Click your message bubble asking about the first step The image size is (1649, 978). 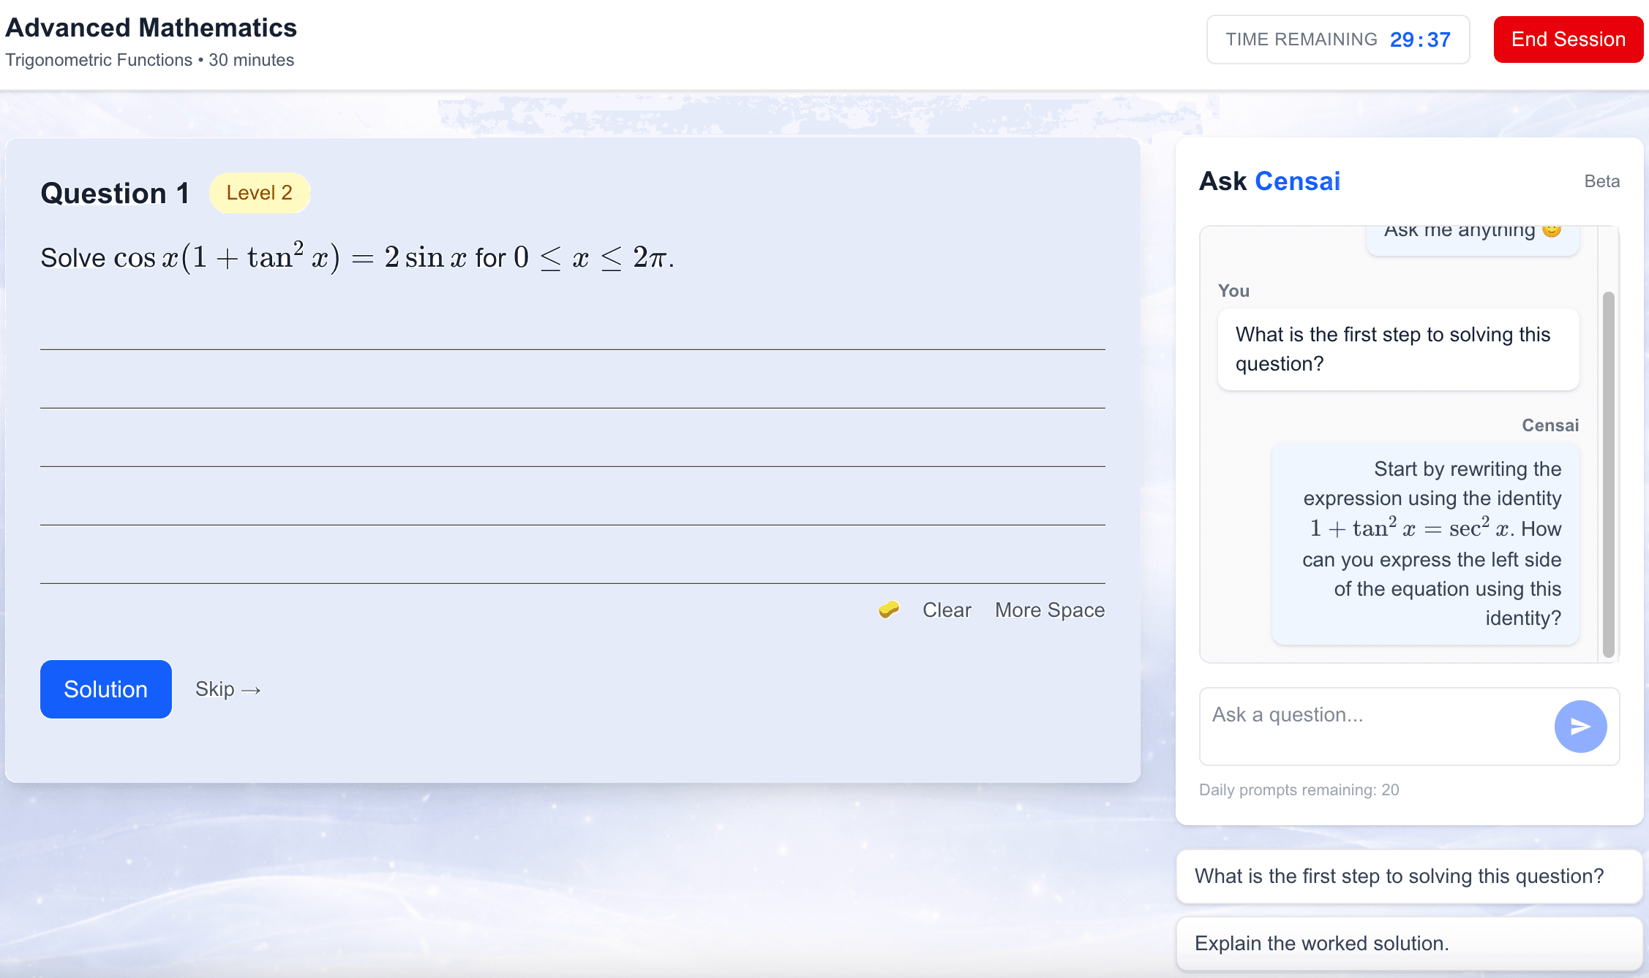pos(1398,349)
